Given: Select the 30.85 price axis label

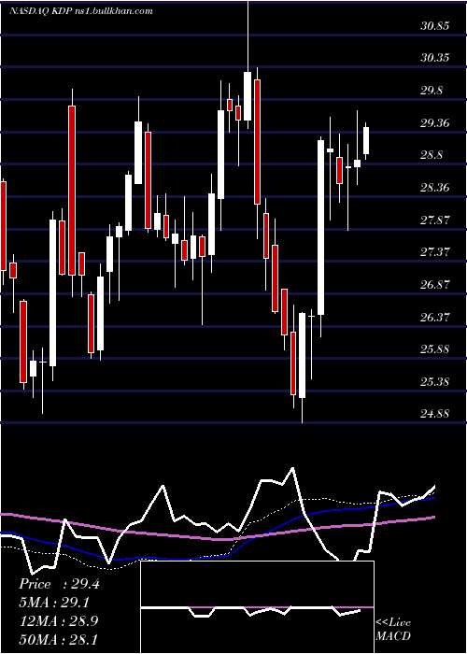Looking at the screenshot, I should click(435, 26).
